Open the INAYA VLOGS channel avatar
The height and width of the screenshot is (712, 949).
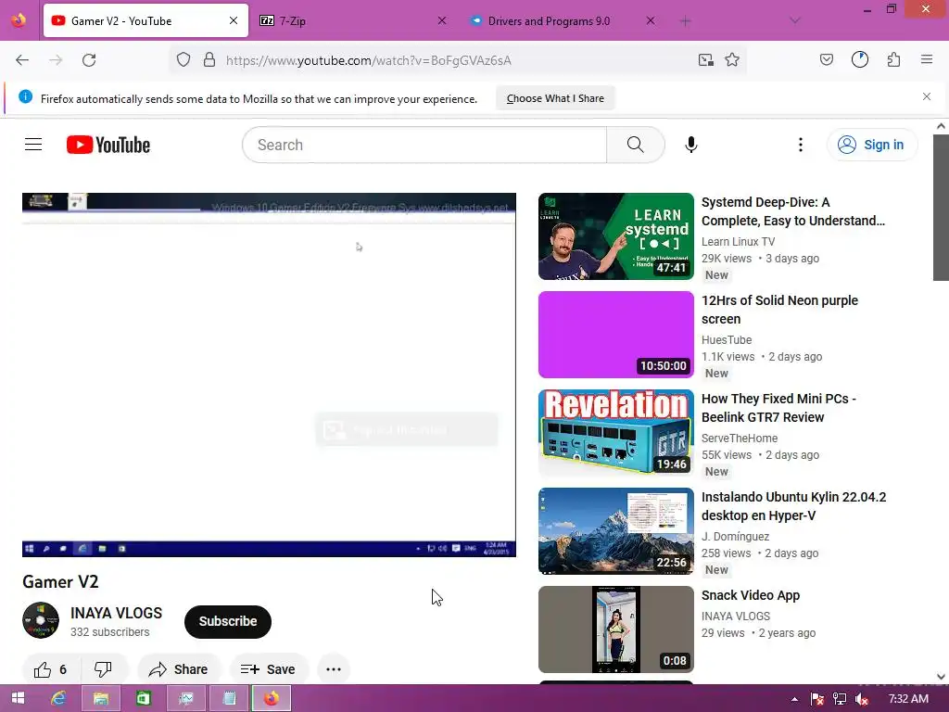[x=41, y=620]
